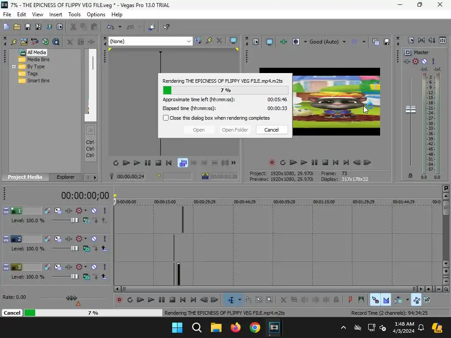
Task: Click the Split Screen View icon in preview
Action: 296,42
